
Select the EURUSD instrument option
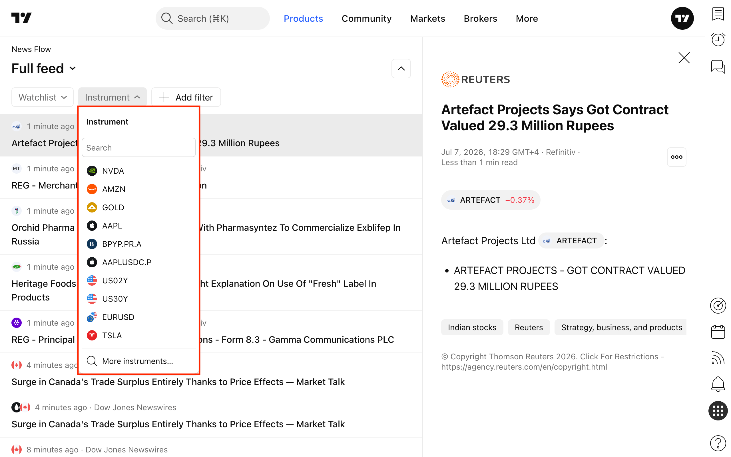coord(139,317)
